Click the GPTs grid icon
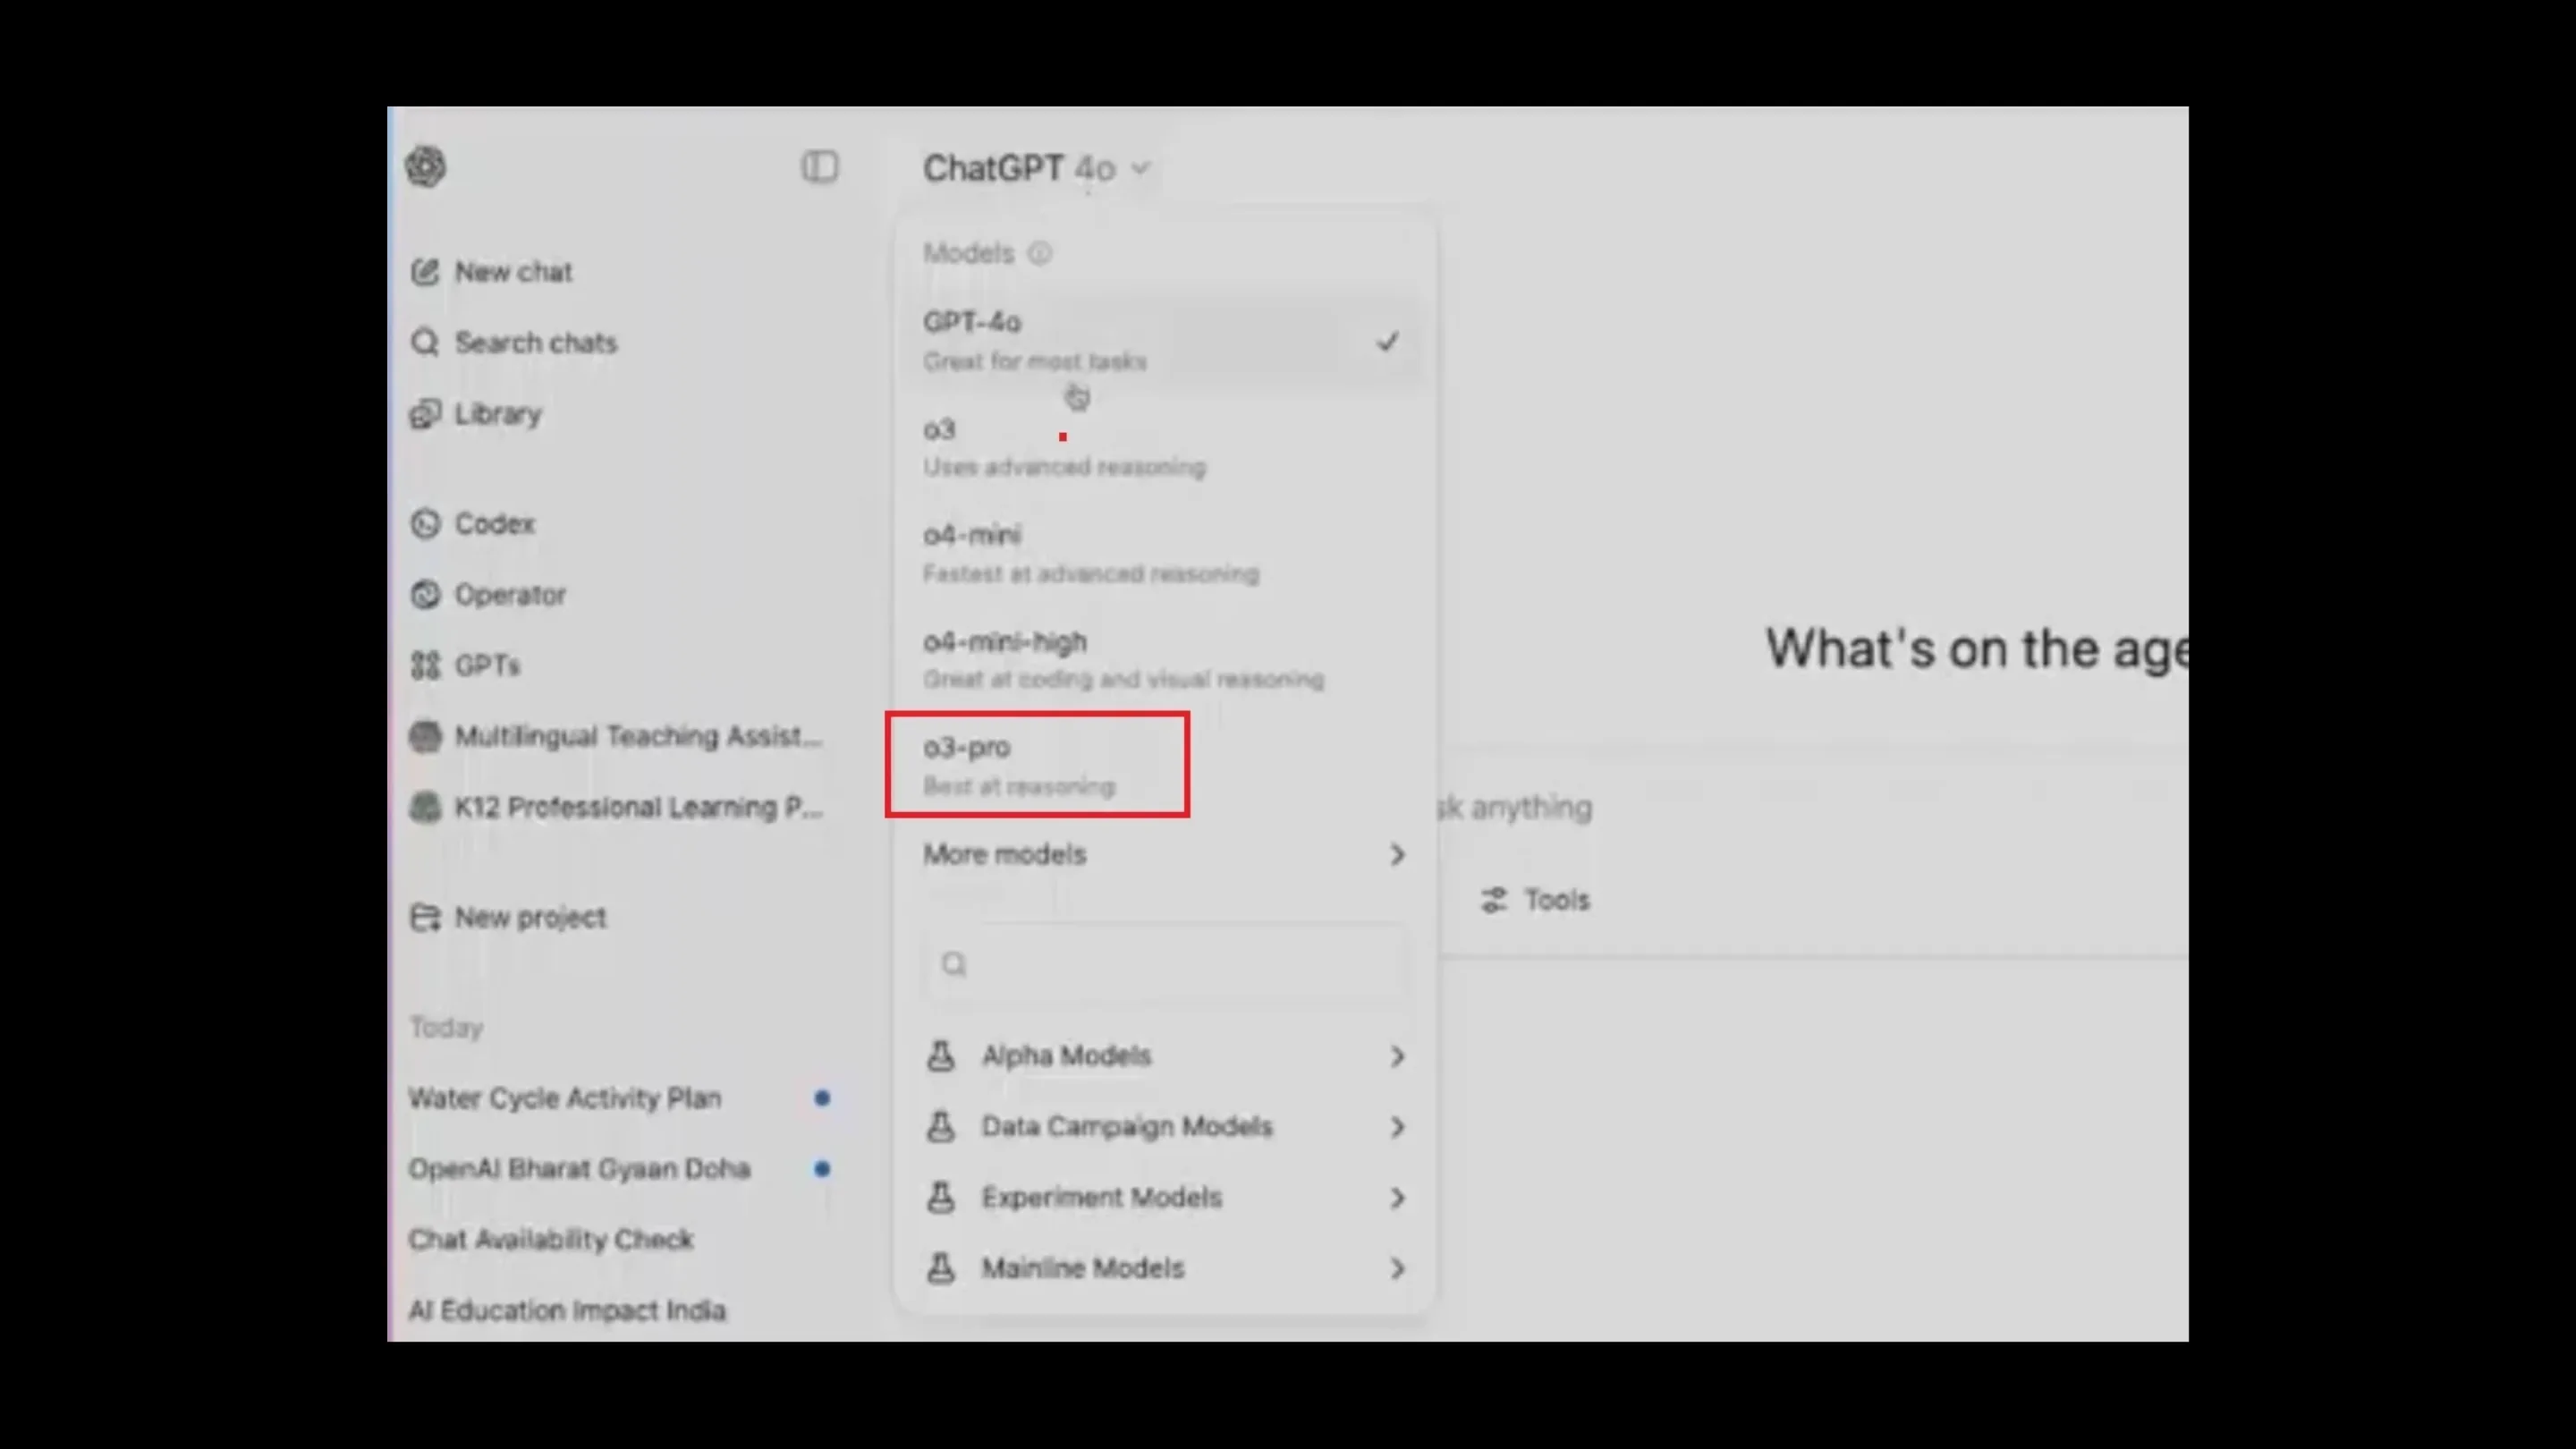 point(425,666)
